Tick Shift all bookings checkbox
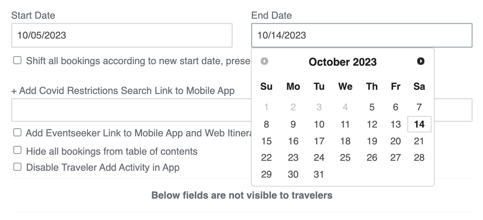The width and height of the screenshot is (483, 220). [17, 60]
